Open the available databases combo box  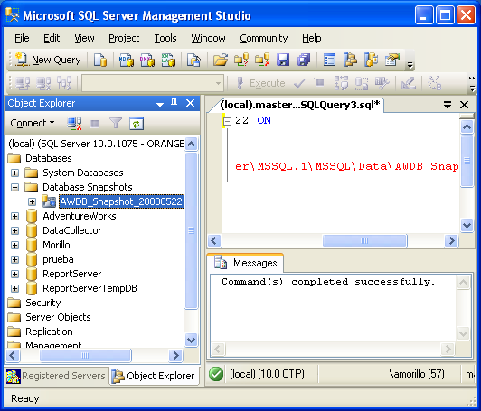coord(153,83)
